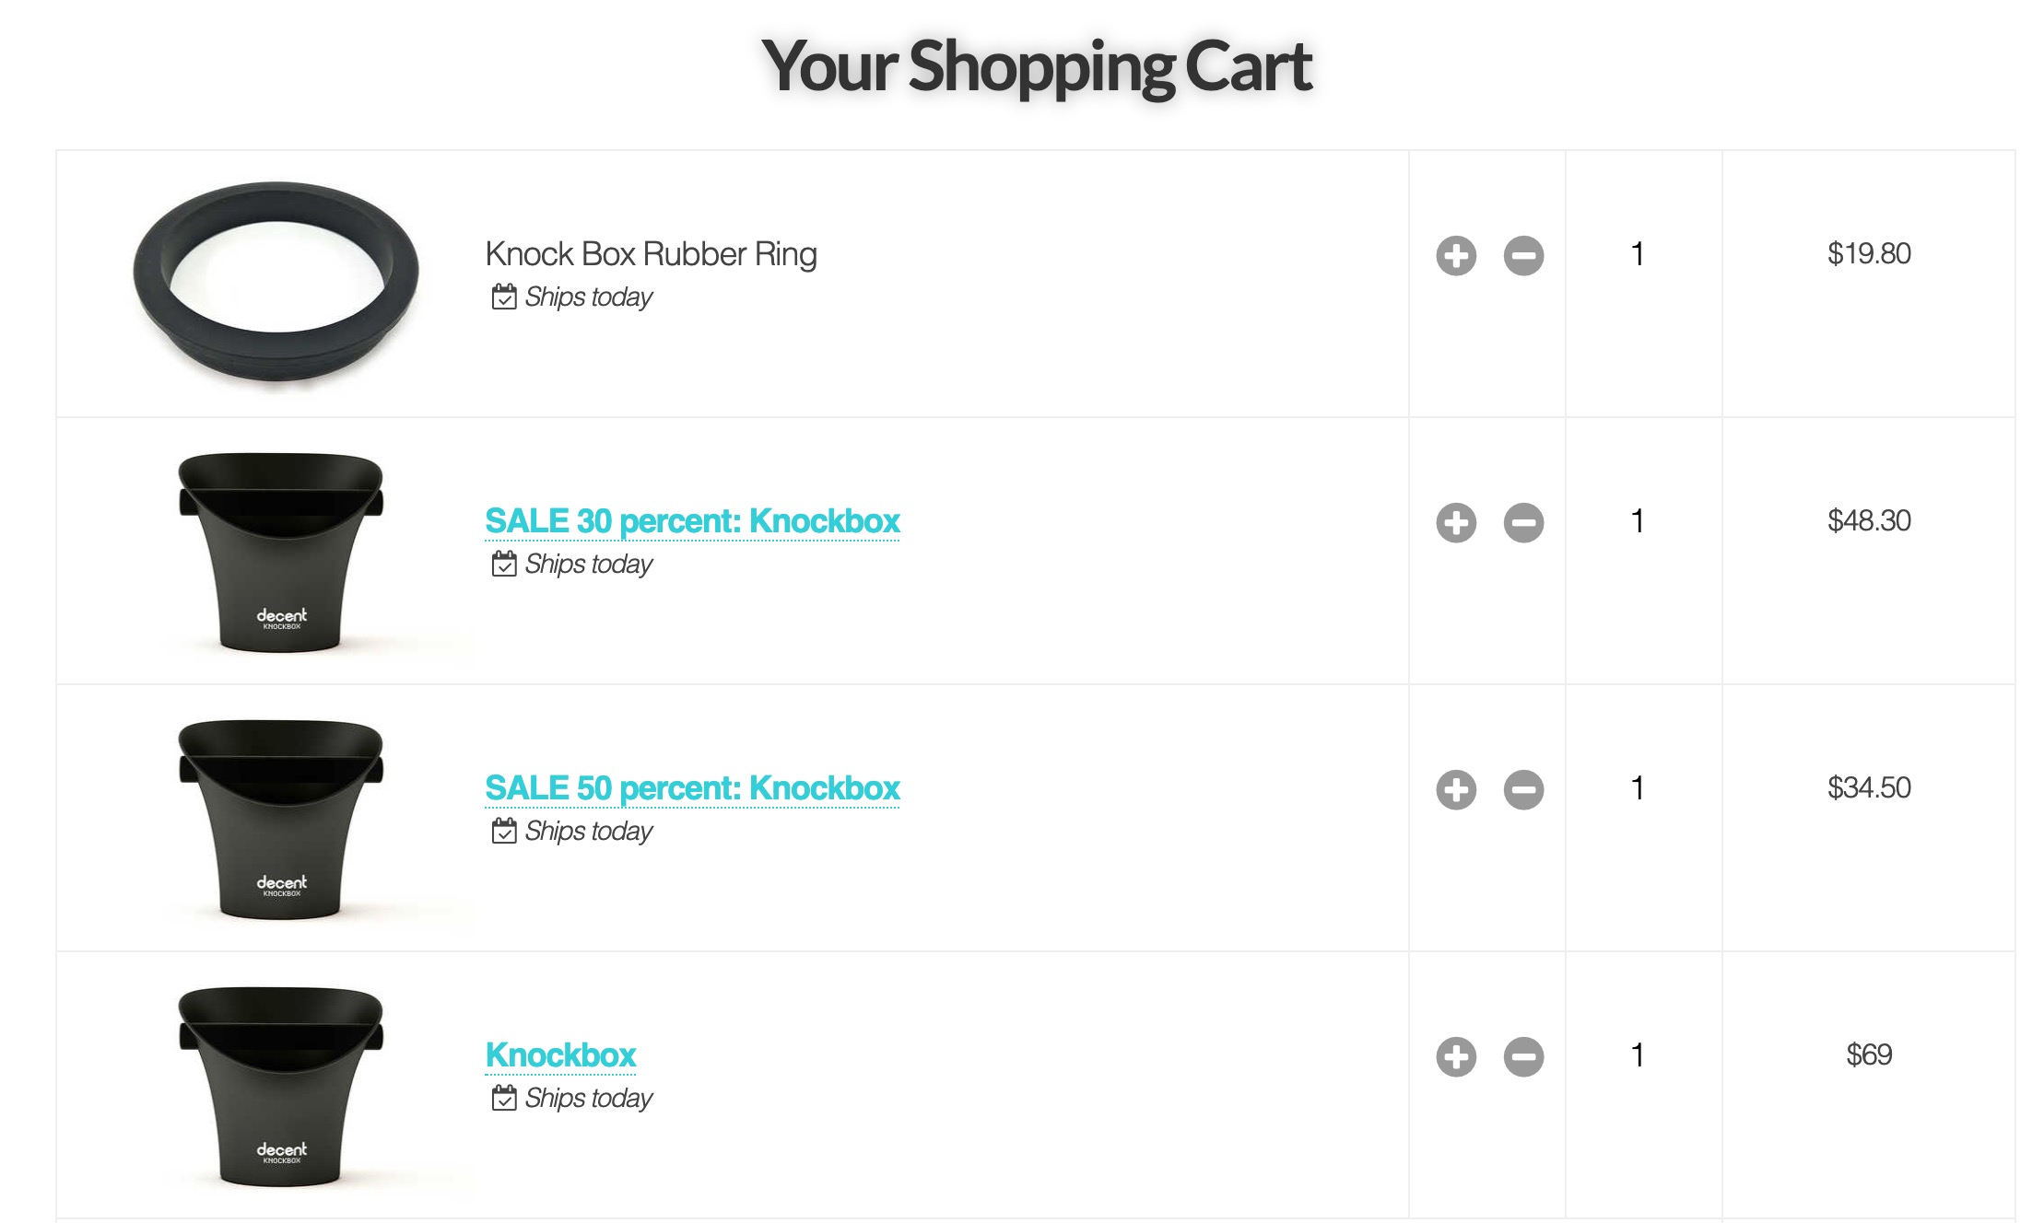Screen dimensions: 2044x1223
Task: Increase quantity of Knock Box Rubber Ring
Action: coord(1456,255)
